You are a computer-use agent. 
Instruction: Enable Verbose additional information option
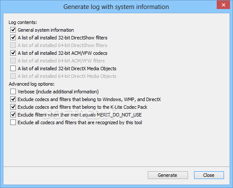pos(13,92)
